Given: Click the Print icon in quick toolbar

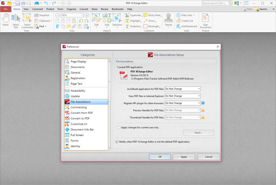Looking at the screenshot, I should point(23,3).
